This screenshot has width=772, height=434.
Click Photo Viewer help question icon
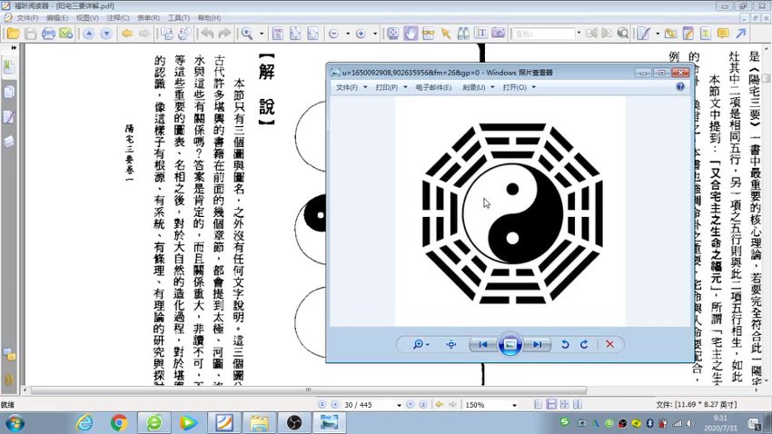coord(680,86)
